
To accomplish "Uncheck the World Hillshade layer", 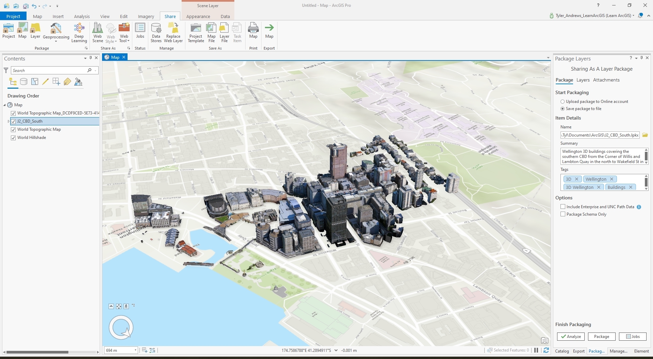I will 13,138.
